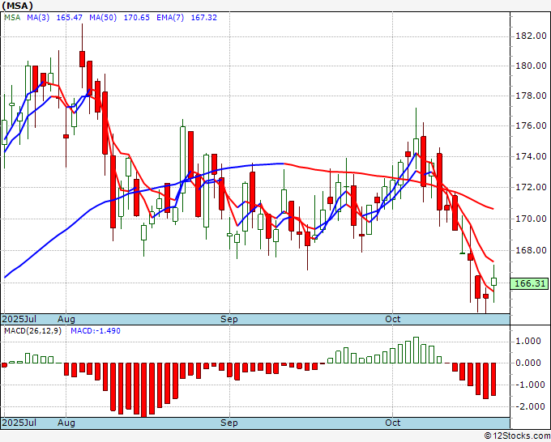Click the Aug label on price chart axis
The height and width of the screenshot is (442, 551).
(66, 319)
